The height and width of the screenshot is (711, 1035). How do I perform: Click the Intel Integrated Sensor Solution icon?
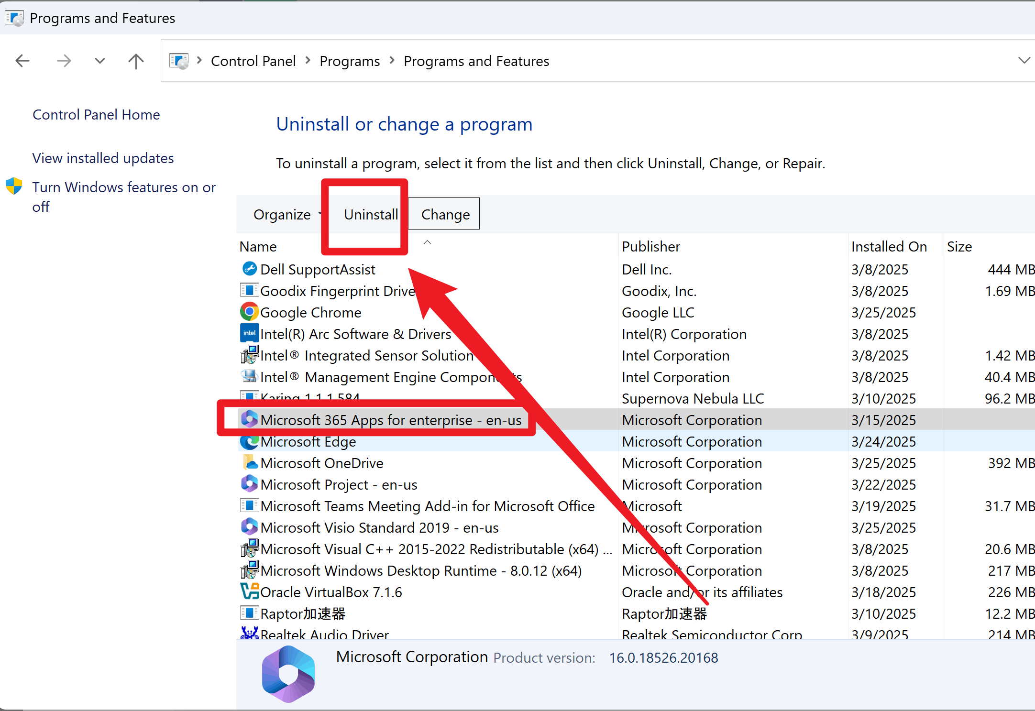pyautogui.click(x=249, y=355)
